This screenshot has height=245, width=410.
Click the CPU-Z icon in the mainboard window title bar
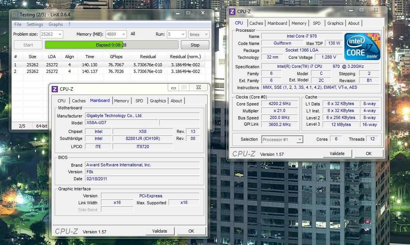coord(55,89)
